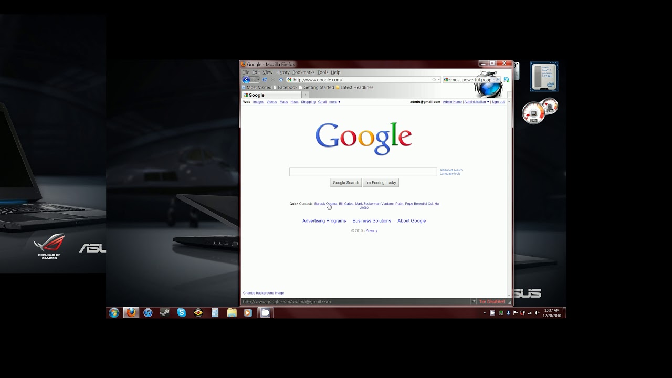Click the Bluetooth icon in the system tray
Screen dimensions: 672x378
tap(508, 313)
